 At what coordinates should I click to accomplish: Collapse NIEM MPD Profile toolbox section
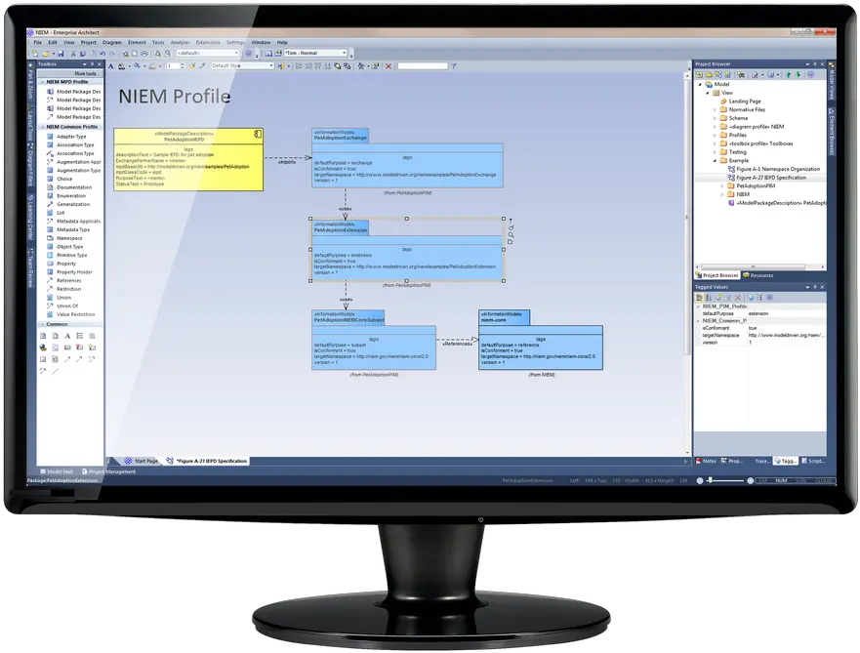tap(42, 82)
